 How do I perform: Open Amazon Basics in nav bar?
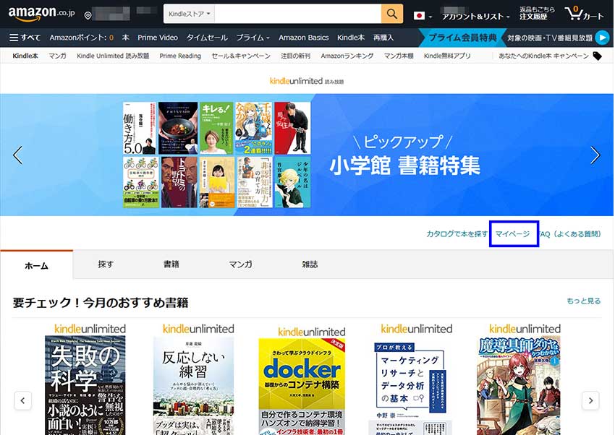tap(304, 38)
